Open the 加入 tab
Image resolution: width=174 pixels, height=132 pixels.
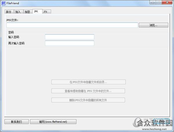tap(19, 12)
